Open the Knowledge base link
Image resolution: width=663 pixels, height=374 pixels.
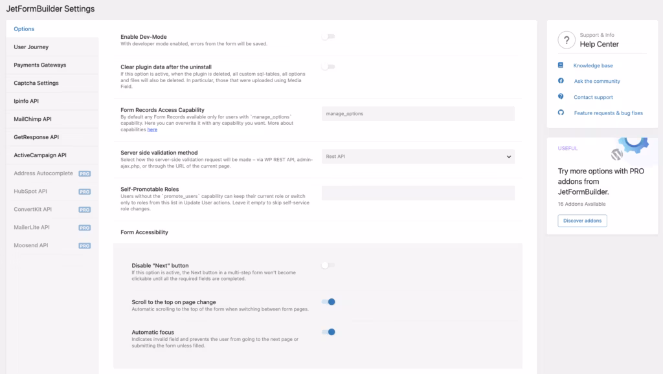pos(593,65)
